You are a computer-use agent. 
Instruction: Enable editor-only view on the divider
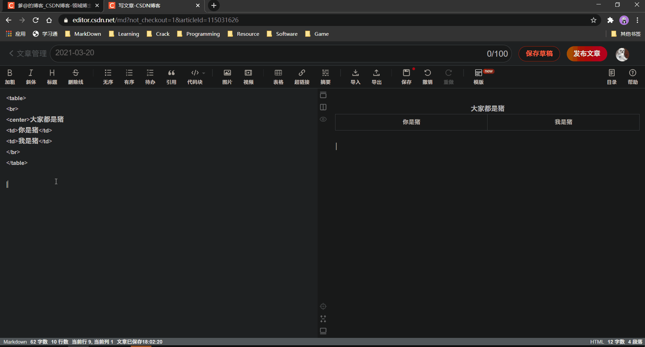323,95
